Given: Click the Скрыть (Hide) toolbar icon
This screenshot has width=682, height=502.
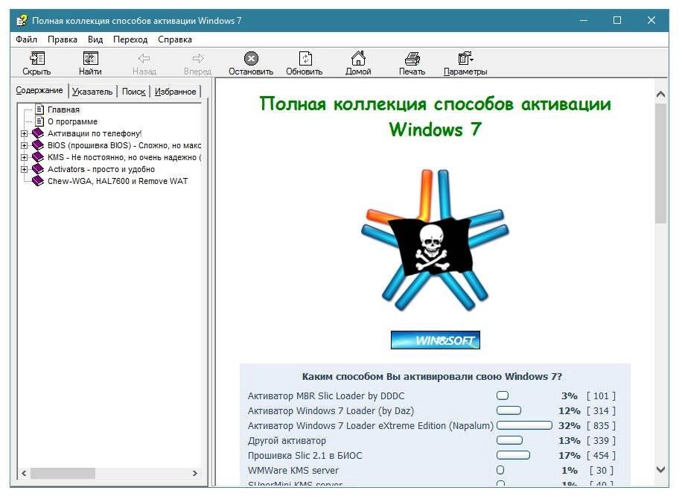Looking at the screenshot, I should pos(37,58).
